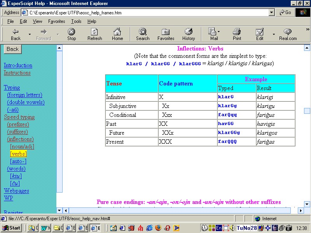
Task: Open the address bar dropdown list
Action: point(272,12)
